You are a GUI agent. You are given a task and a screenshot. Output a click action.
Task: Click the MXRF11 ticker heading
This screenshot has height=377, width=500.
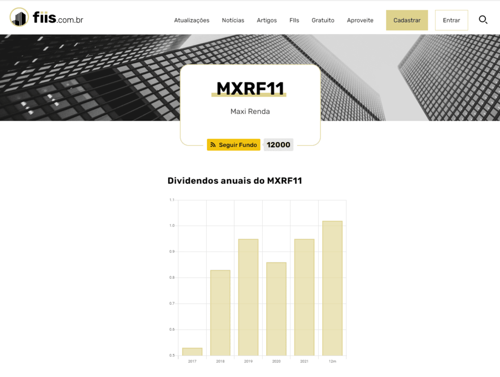(x=250, y=88)
